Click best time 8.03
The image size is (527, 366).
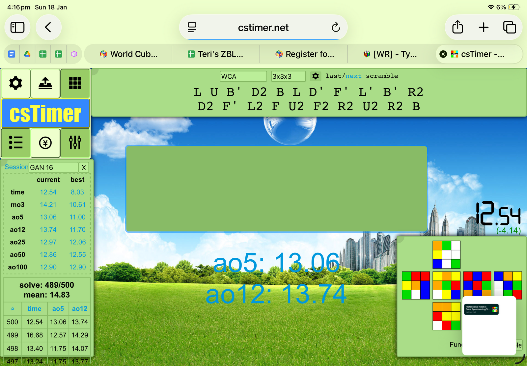[x=77, y=192]
